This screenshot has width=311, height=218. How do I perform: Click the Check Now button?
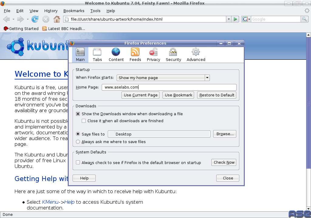click(x=224, y=162)
